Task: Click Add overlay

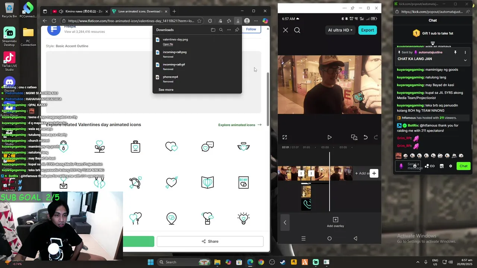Action: point(335,222)
